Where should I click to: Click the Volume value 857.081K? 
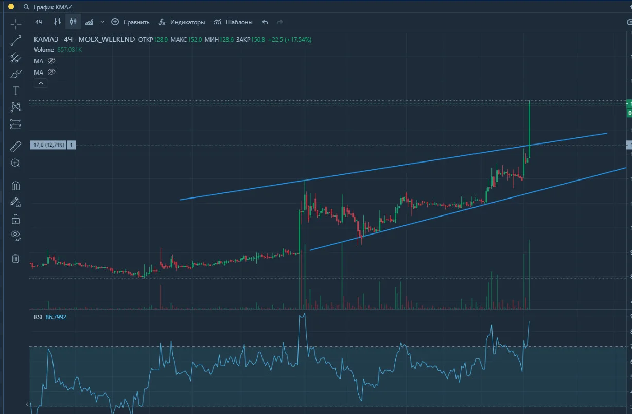tap(69, 50)
